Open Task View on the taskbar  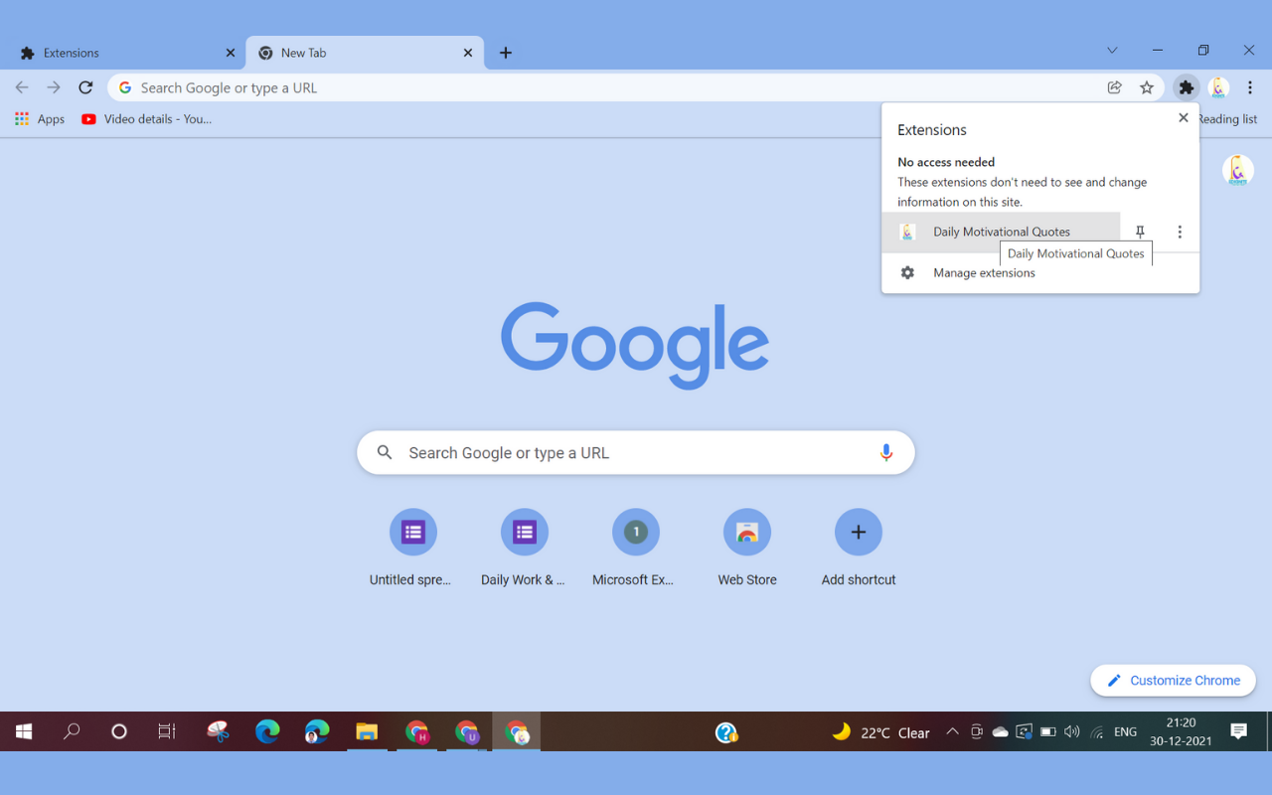click(167, 732)
